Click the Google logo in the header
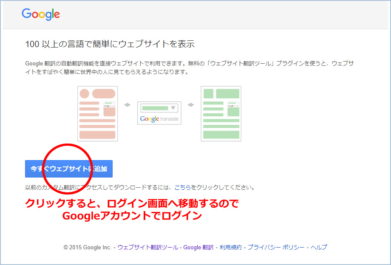The image size is (391, 265). (41, 14)
